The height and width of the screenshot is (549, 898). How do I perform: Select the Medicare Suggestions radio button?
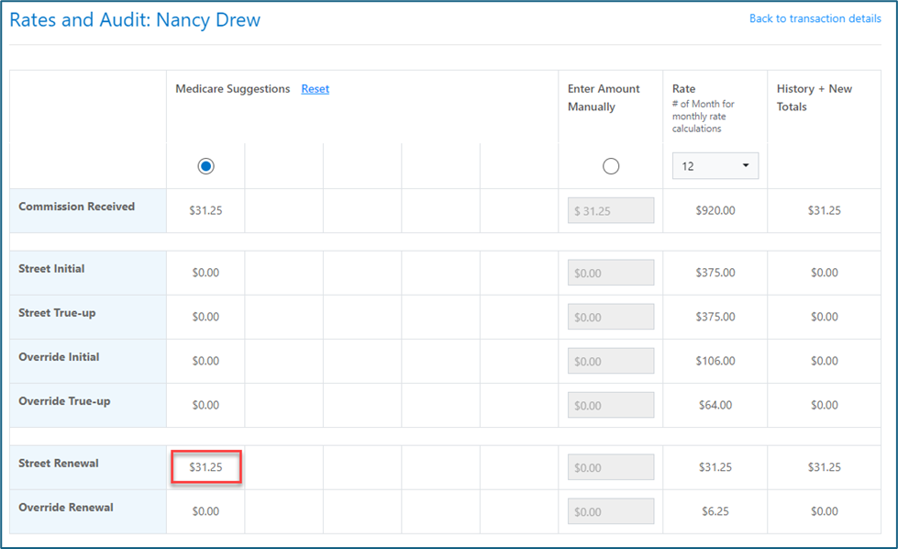click(205, 166)
